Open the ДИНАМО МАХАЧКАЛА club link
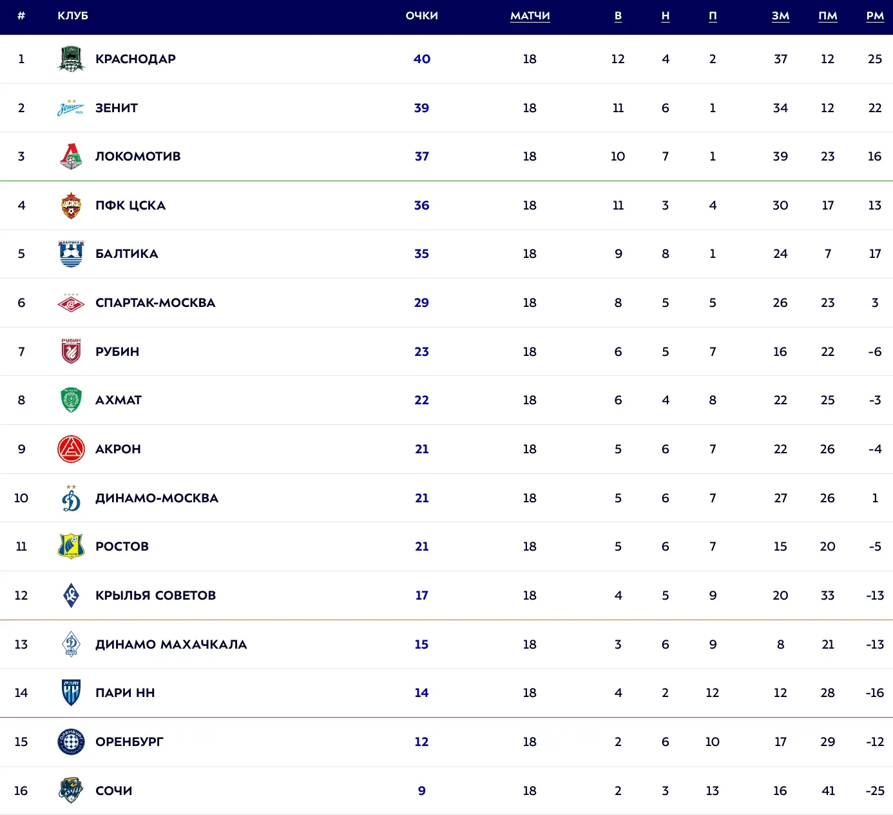The height and width of the screenshot is (815, 893). [171, 644]
